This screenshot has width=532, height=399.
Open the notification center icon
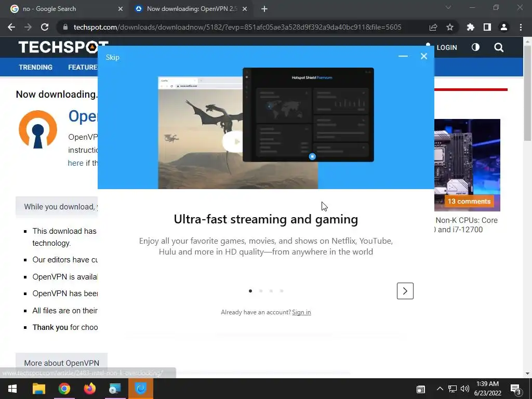(x=516, y=389)
